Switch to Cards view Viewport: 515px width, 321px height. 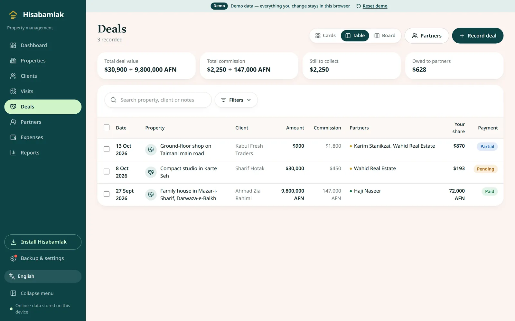click(x=325, y=36)
